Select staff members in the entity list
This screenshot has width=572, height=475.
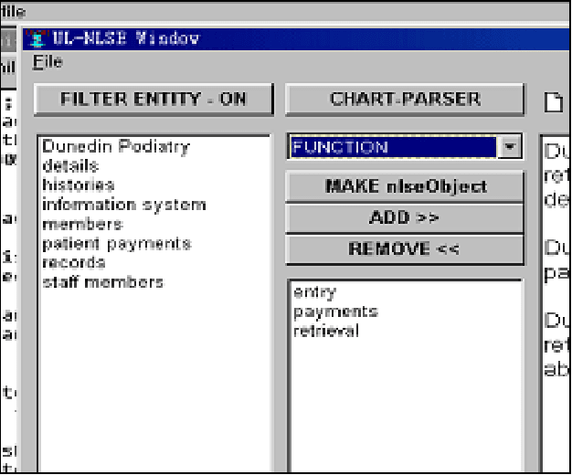(x=102, y=282)
